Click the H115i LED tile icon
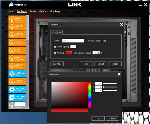Image resolution: width=150 pixels, height=124 pixels. click(12, 105)
